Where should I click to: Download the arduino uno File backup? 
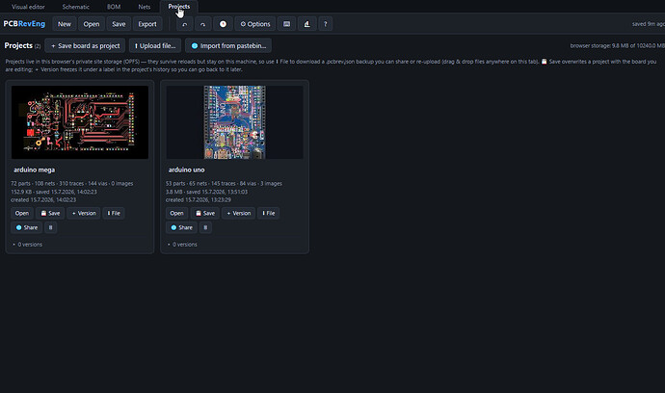(x=269, y=213)
